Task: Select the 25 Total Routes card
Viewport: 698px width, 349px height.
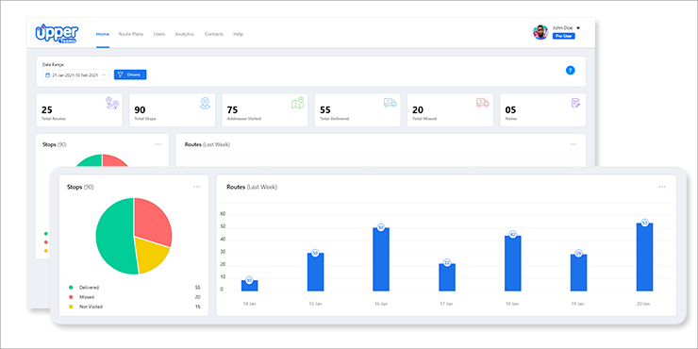Action: pos(79,110)
